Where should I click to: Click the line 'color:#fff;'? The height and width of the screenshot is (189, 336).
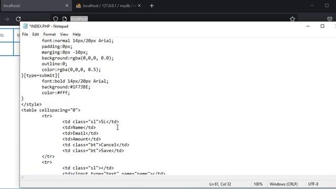(x=56, y=93)
